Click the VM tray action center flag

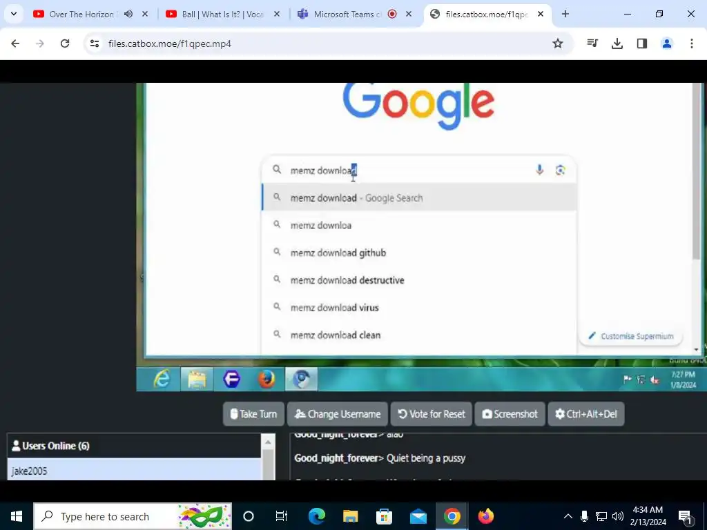(627, 380)
